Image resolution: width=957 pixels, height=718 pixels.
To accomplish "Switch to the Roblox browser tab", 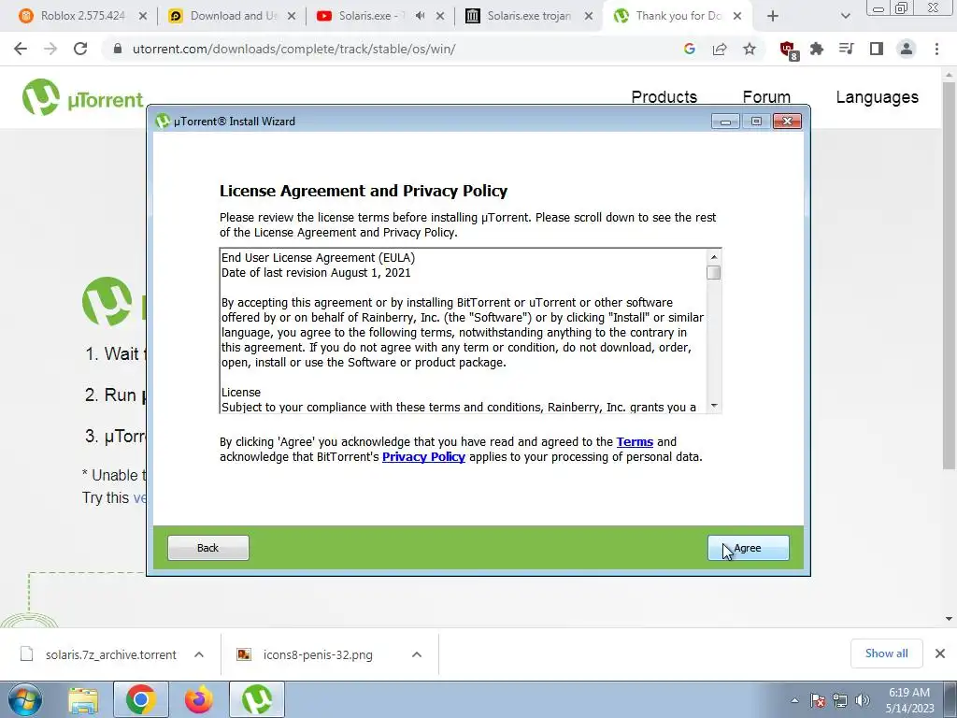I will click(x=83, y=16).
